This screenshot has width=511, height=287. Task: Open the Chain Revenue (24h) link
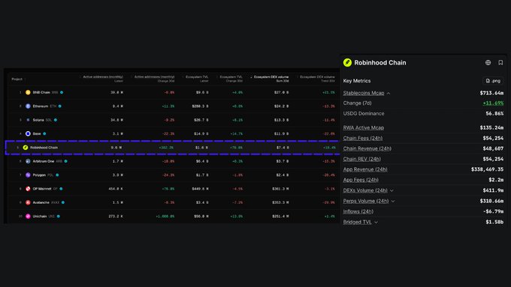click(x=367, y=148)
